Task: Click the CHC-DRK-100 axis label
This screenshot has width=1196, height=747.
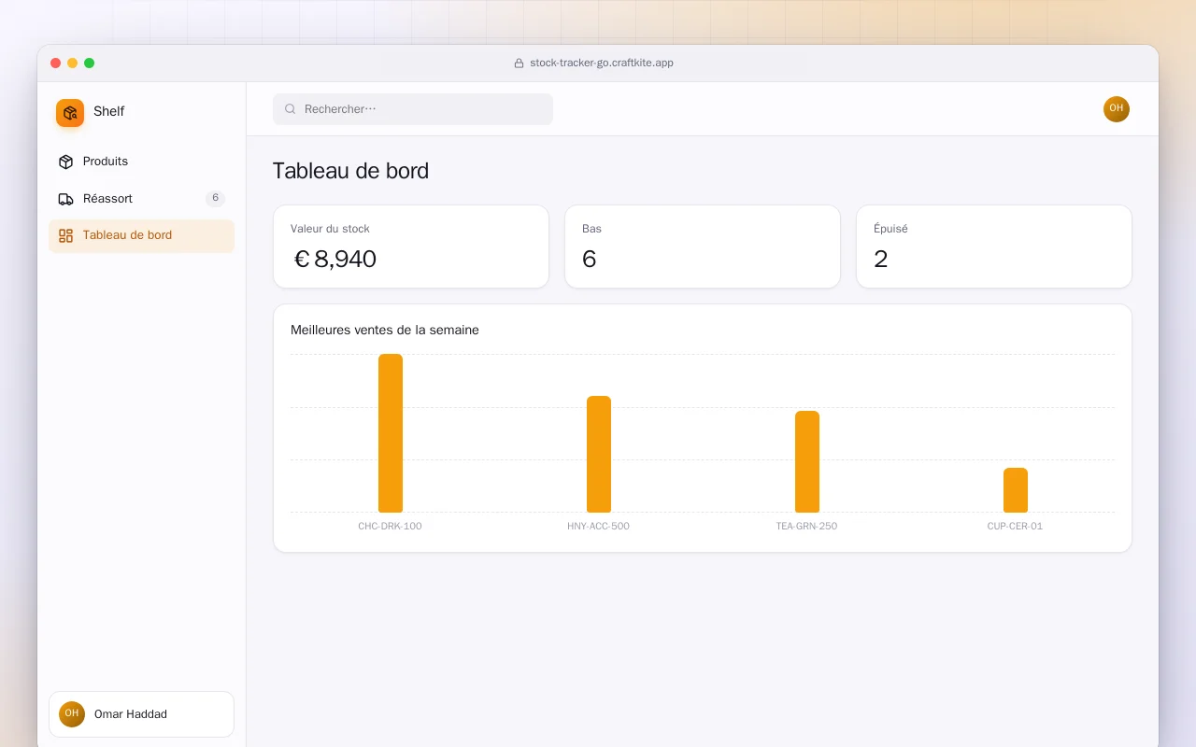Action: point(390,527)
